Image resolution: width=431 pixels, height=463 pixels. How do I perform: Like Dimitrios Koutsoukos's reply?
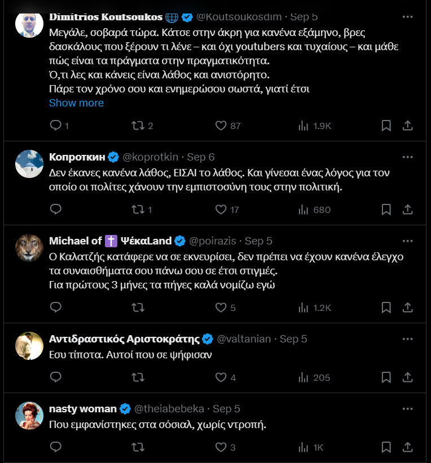(222, 126)
